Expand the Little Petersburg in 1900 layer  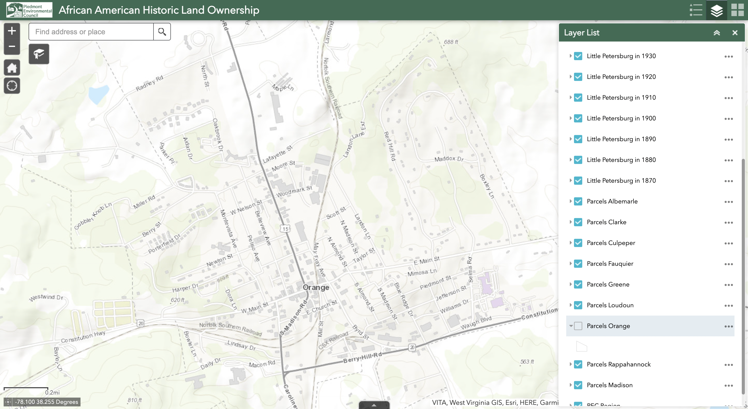point(570,118)
